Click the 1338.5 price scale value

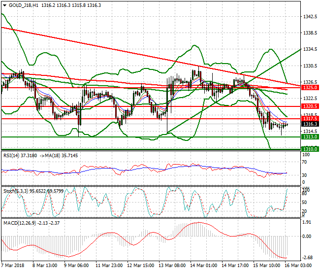(x=310, y=33)
